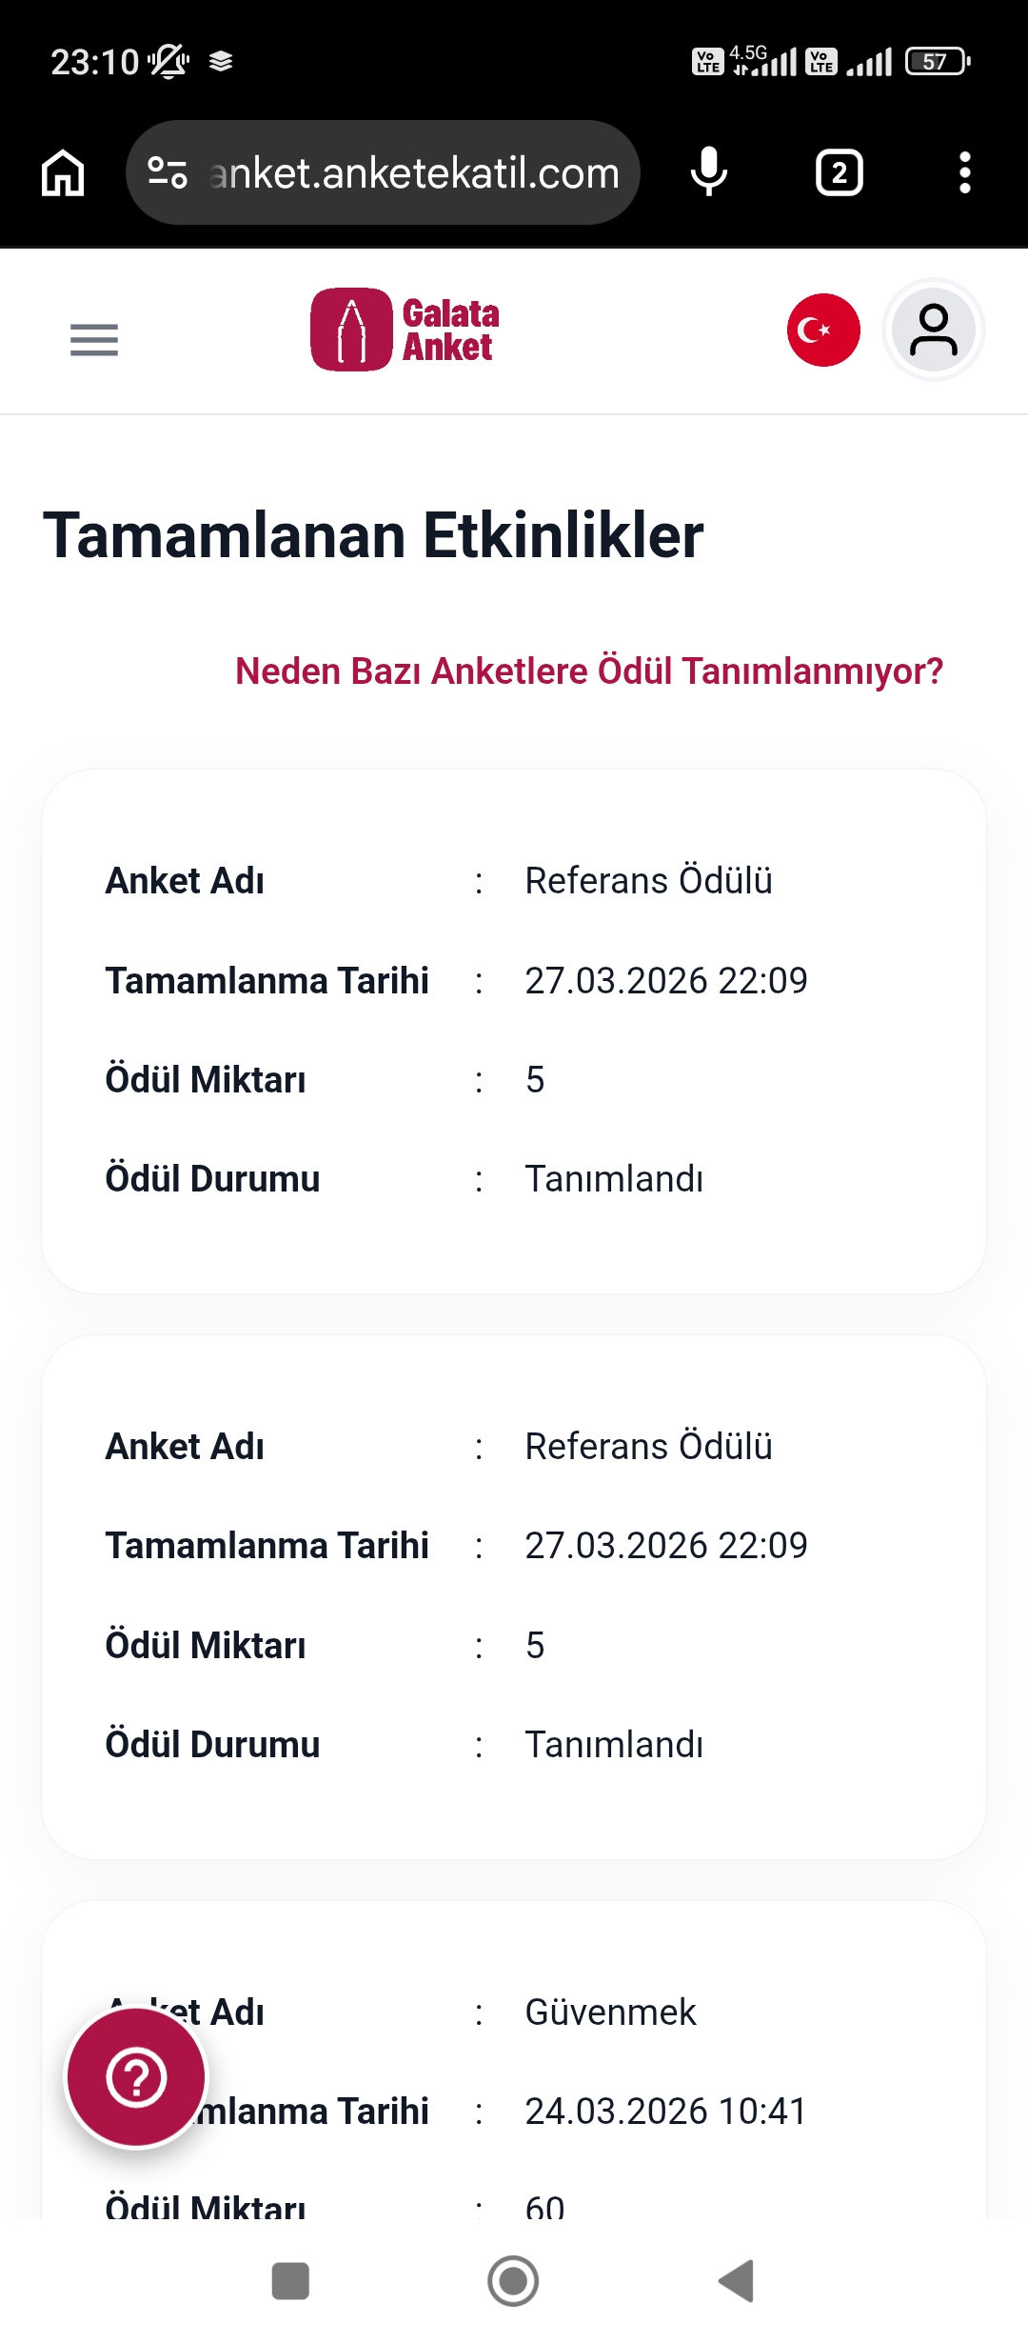
Task: Tap the red help question-mark button
Action: click(x=136, y=2078)
